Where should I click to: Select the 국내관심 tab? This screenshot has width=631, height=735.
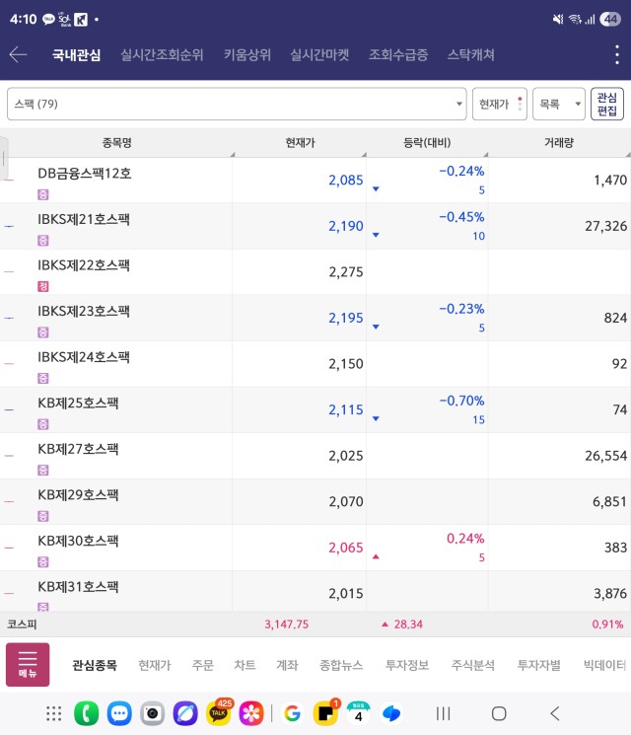click(76, 55)
